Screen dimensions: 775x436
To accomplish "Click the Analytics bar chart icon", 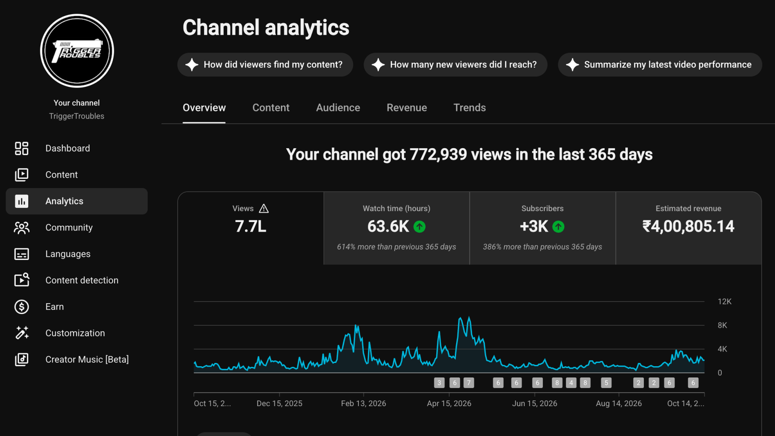I will point(21,201).
